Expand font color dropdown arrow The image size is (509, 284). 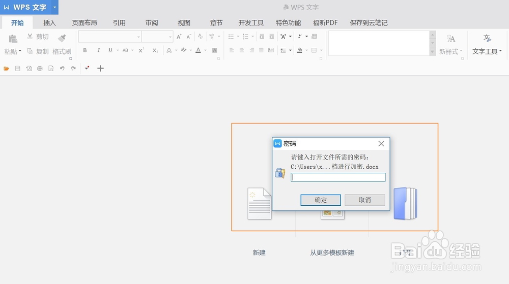205,50
